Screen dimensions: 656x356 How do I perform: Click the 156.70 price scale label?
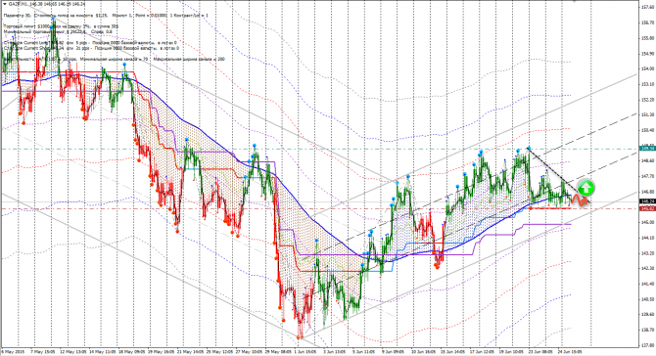coord(648,22)
